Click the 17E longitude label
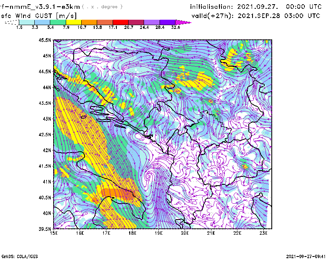The height and width of the screenshot is (259, 335). pos(106,233)
